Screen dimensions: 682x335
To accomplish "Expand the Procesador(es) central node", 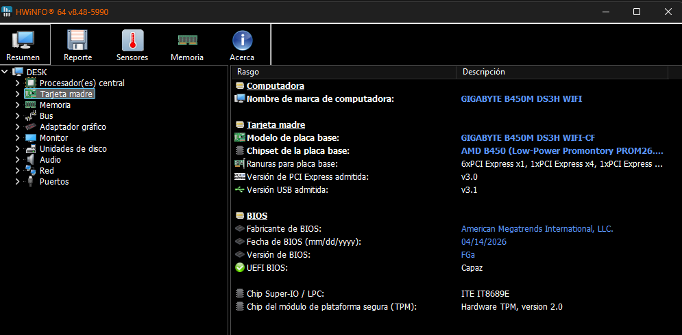I will tap(17, 83).
